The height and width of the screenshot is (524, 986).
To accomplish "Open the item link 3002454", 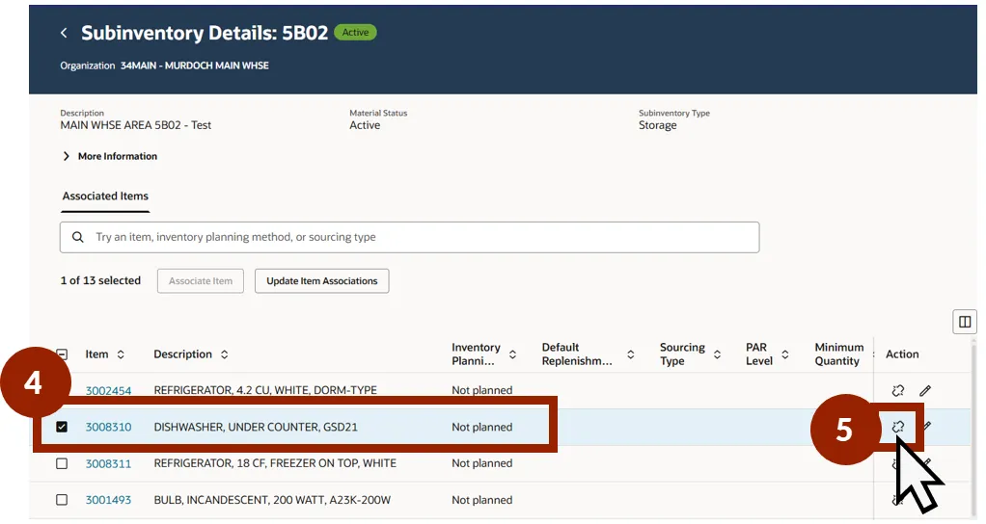I will click(x=108, y=390).
